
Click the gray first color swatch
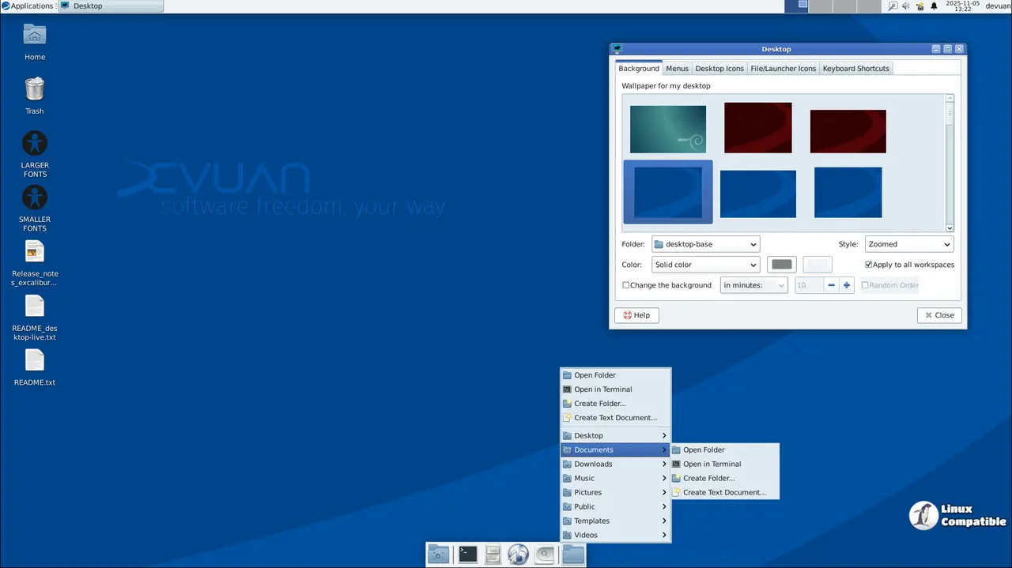coord(782,265)
